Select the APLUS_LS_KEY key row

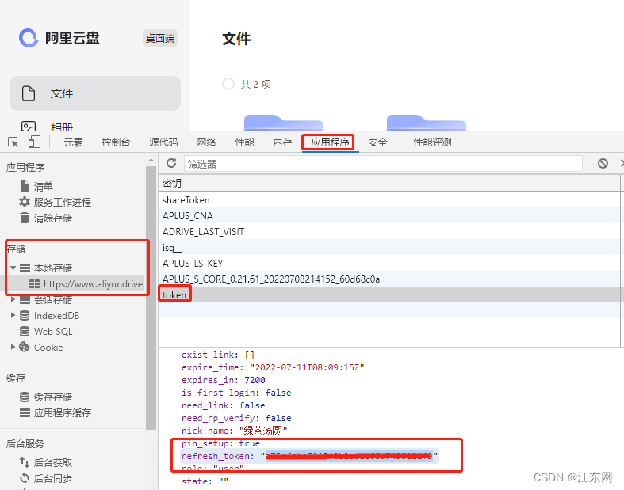click(390, 264)
